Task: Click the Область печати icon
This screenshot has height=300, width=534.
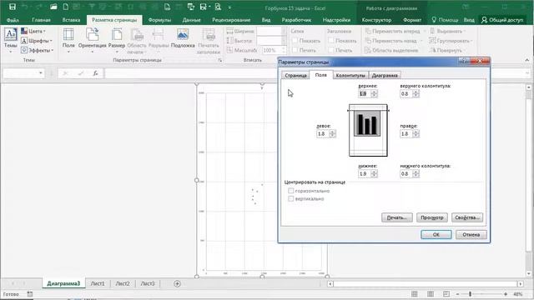Action: (137, 41)
